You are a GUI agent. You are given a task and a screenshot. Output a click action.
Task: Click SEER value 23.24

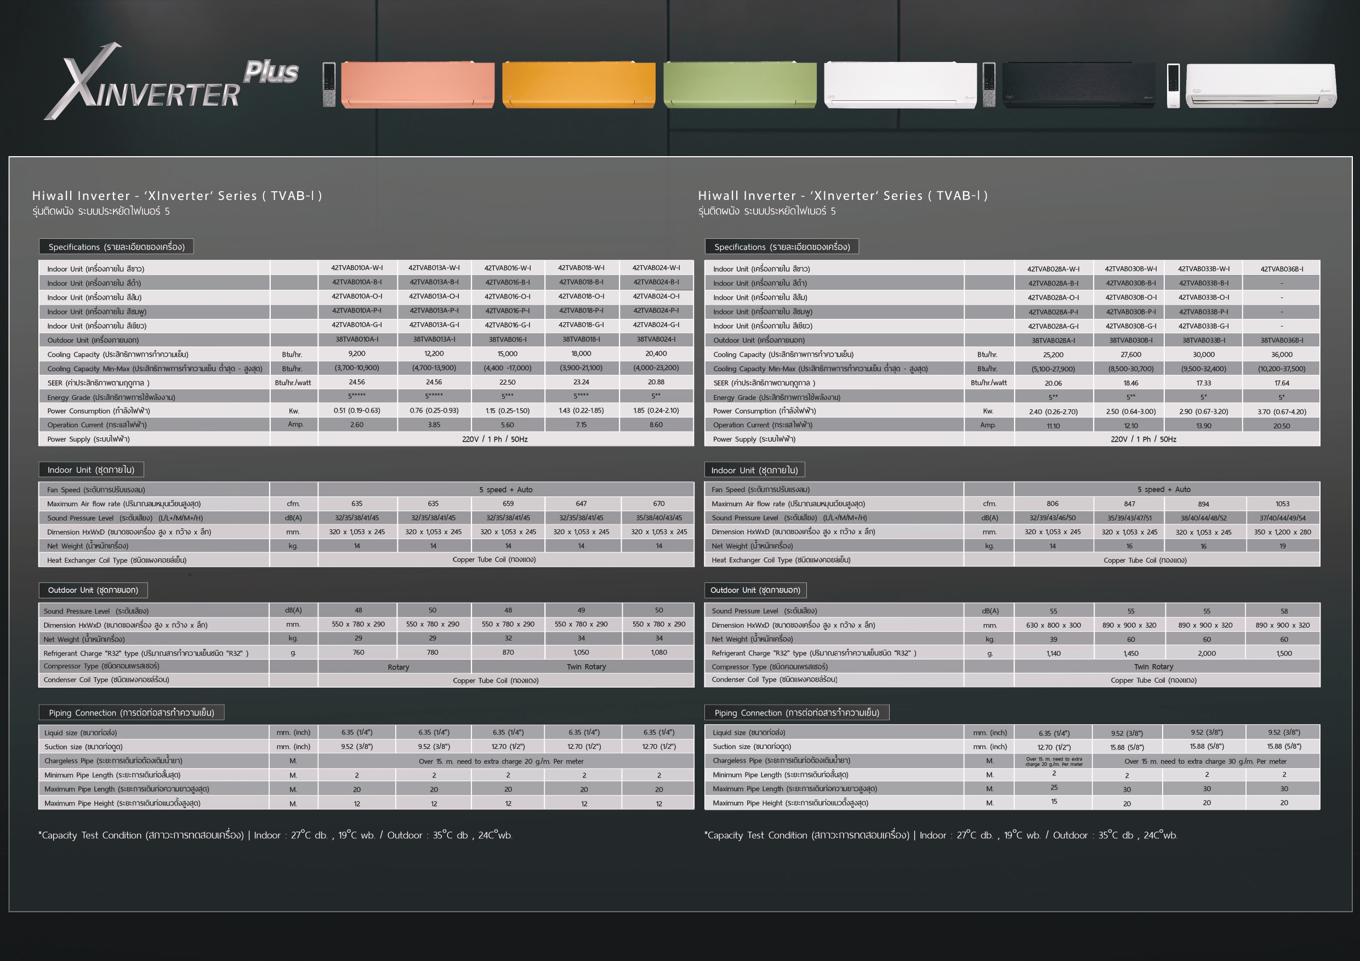coord(581,382)
